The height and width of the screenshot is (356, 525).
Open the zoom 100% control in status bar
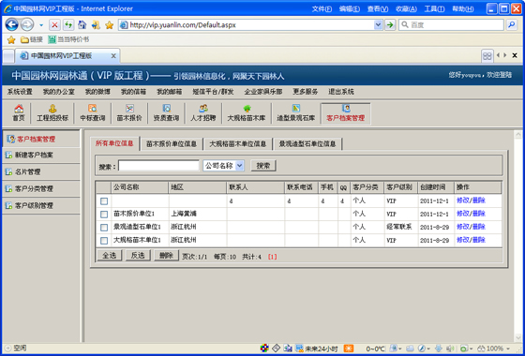click(493, 349)
